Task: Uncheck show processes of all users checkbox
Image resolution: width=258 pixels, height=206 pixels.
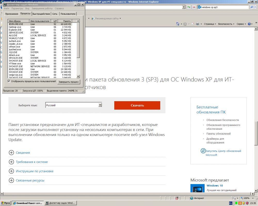Action: pos(9,81)
